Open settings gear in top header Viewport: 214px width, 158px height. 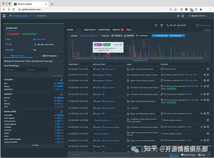pos(179,16)
